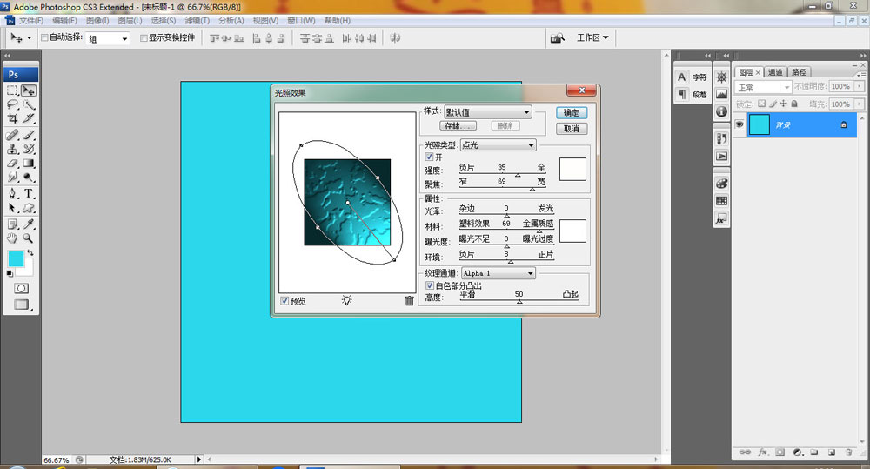This screenshot has height=469, width=870.
Task: Switch to the 通道 tab
Action: (775, 72)
